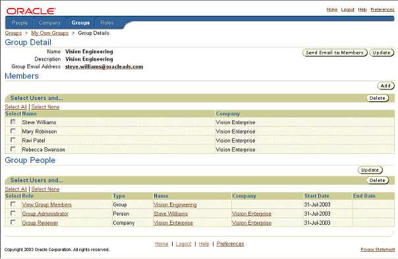Image resolution: width=398 pixels, height=259 pixels.
Task: Tick the Group Reviewer role checkbox
Action: pyautogui.click(x=13, y=223)
